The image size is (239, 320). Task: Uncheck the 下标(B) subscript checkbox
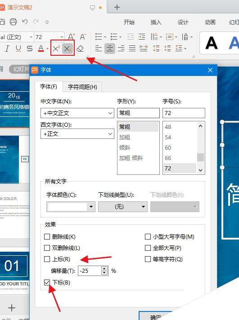click(47, 282)
